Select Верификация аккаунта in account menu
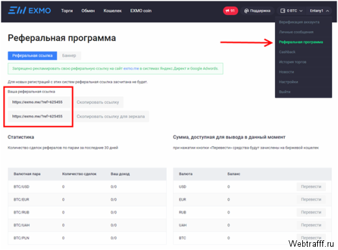 click(299, 22)
